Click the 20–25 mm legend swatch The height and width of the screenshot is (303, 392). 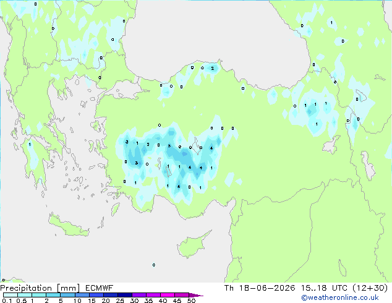110,295
